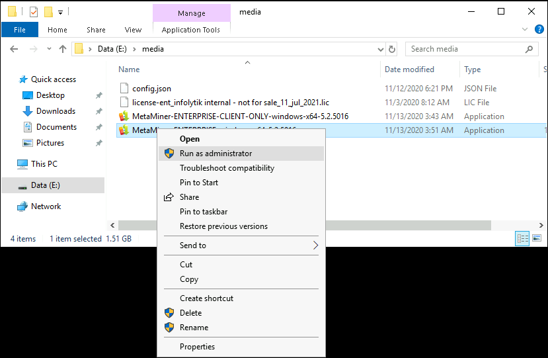Click the Manage contextual tab

(192, 13)
